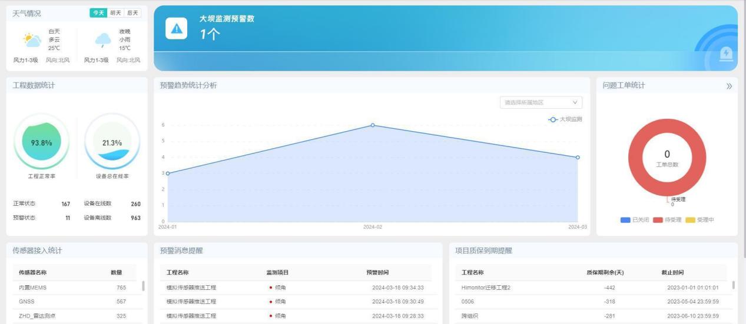Switch weather to 后天 tab
This screenshot has height=324, width=746.
132,13
